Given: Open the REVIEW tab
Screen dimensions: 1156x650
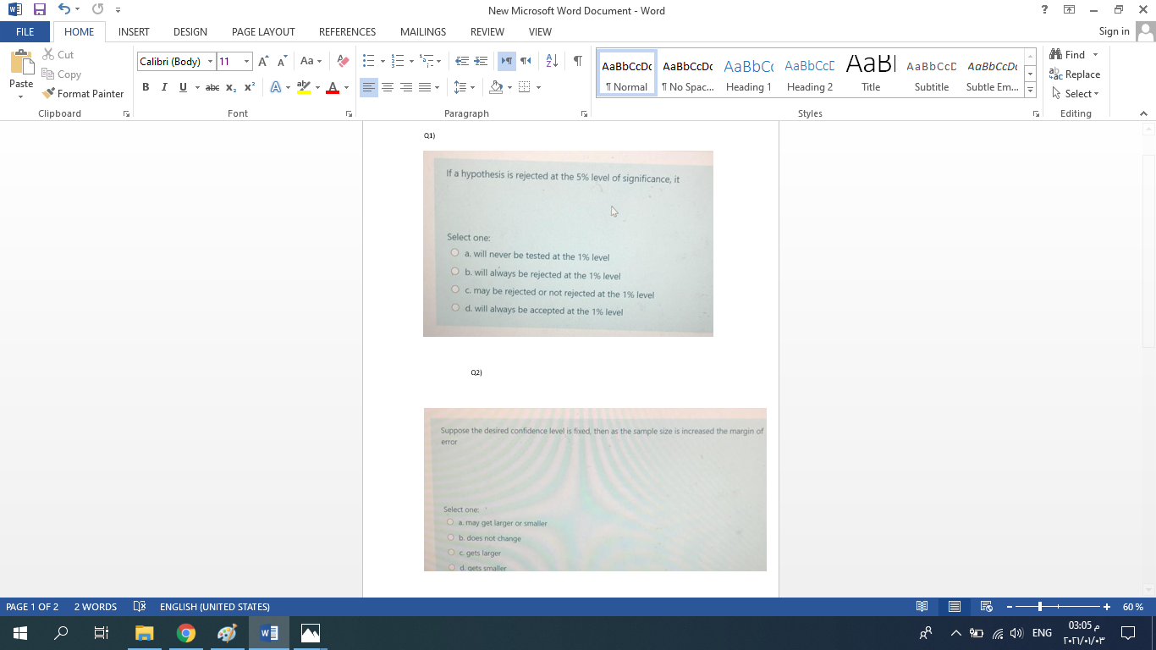Looking at the screenshot, I should tap(487, 32).
